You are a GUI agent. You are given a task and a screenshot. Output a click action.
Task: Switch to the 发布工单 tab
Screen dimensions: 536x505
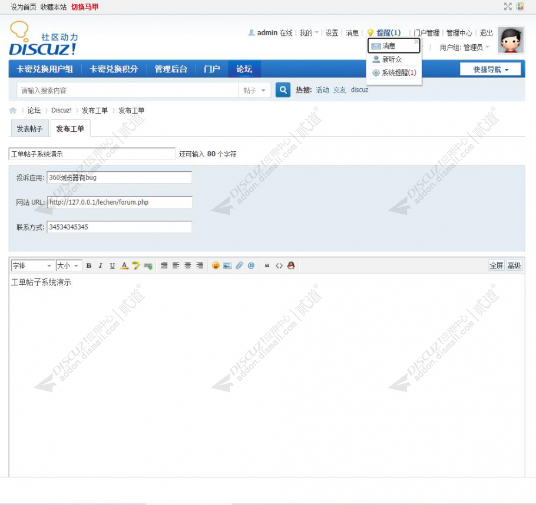[70, 128]
